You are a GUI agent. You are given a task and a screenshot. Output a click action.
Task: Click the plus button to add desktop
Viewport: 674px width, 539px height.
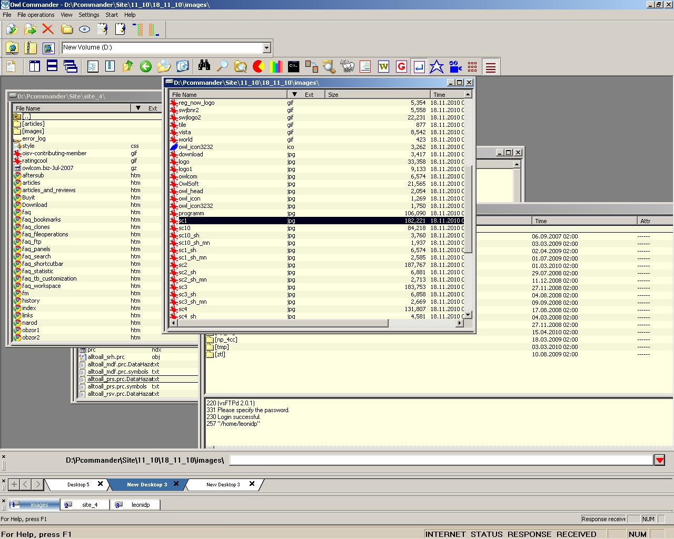tap(14, 485)
